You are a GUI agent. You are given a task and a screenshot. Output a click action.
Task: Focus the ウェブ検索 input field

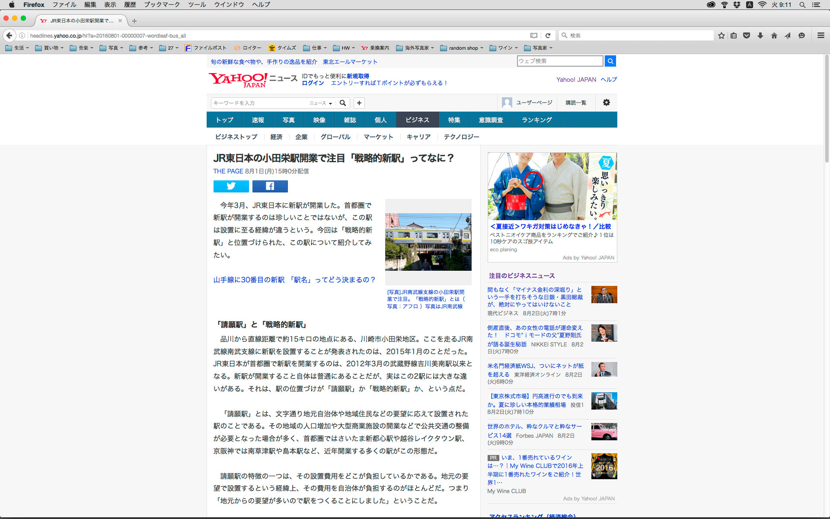(x=559, y=61)
